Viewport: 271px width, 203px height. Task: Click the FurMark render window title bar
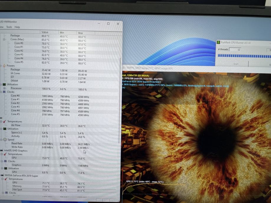point(196,68)
